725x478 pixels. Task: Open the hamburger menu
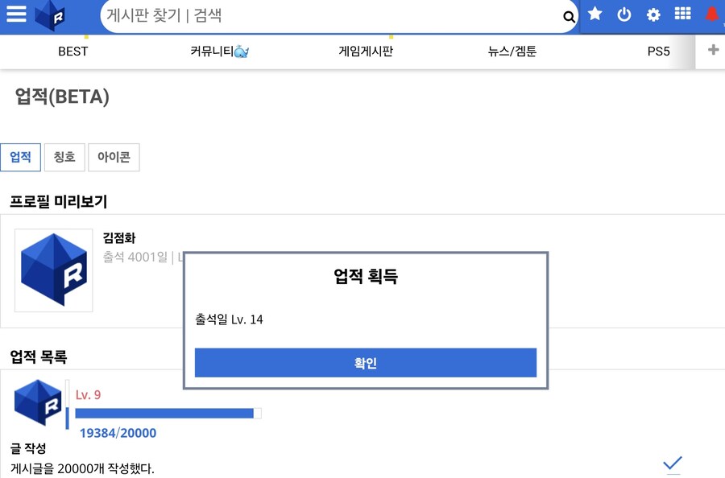pos(17,14)
